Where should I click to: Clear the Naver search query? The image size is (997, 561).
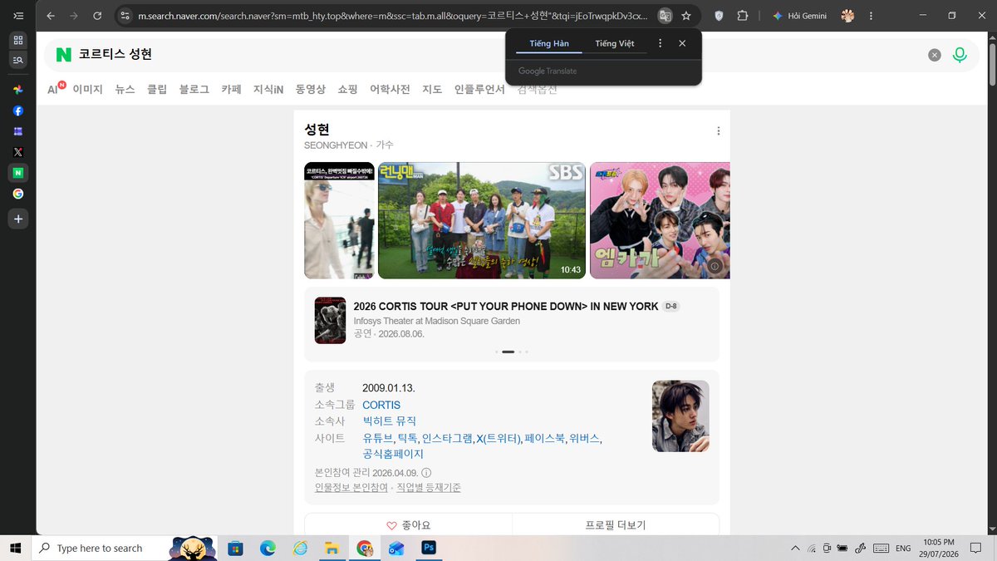935,55
